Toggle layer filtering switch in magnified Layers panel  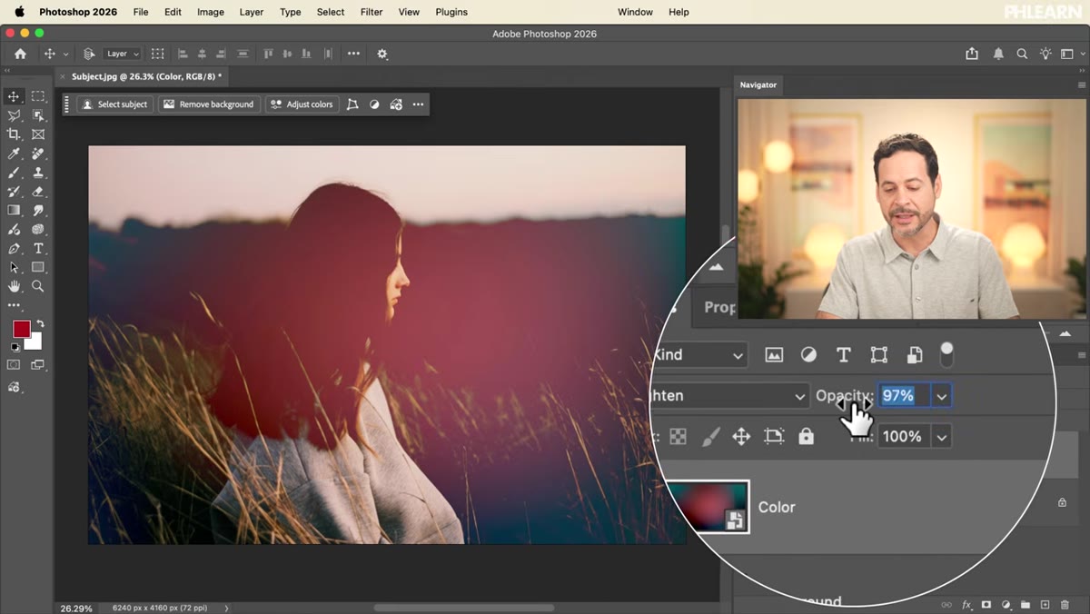[x=946, y=354]
